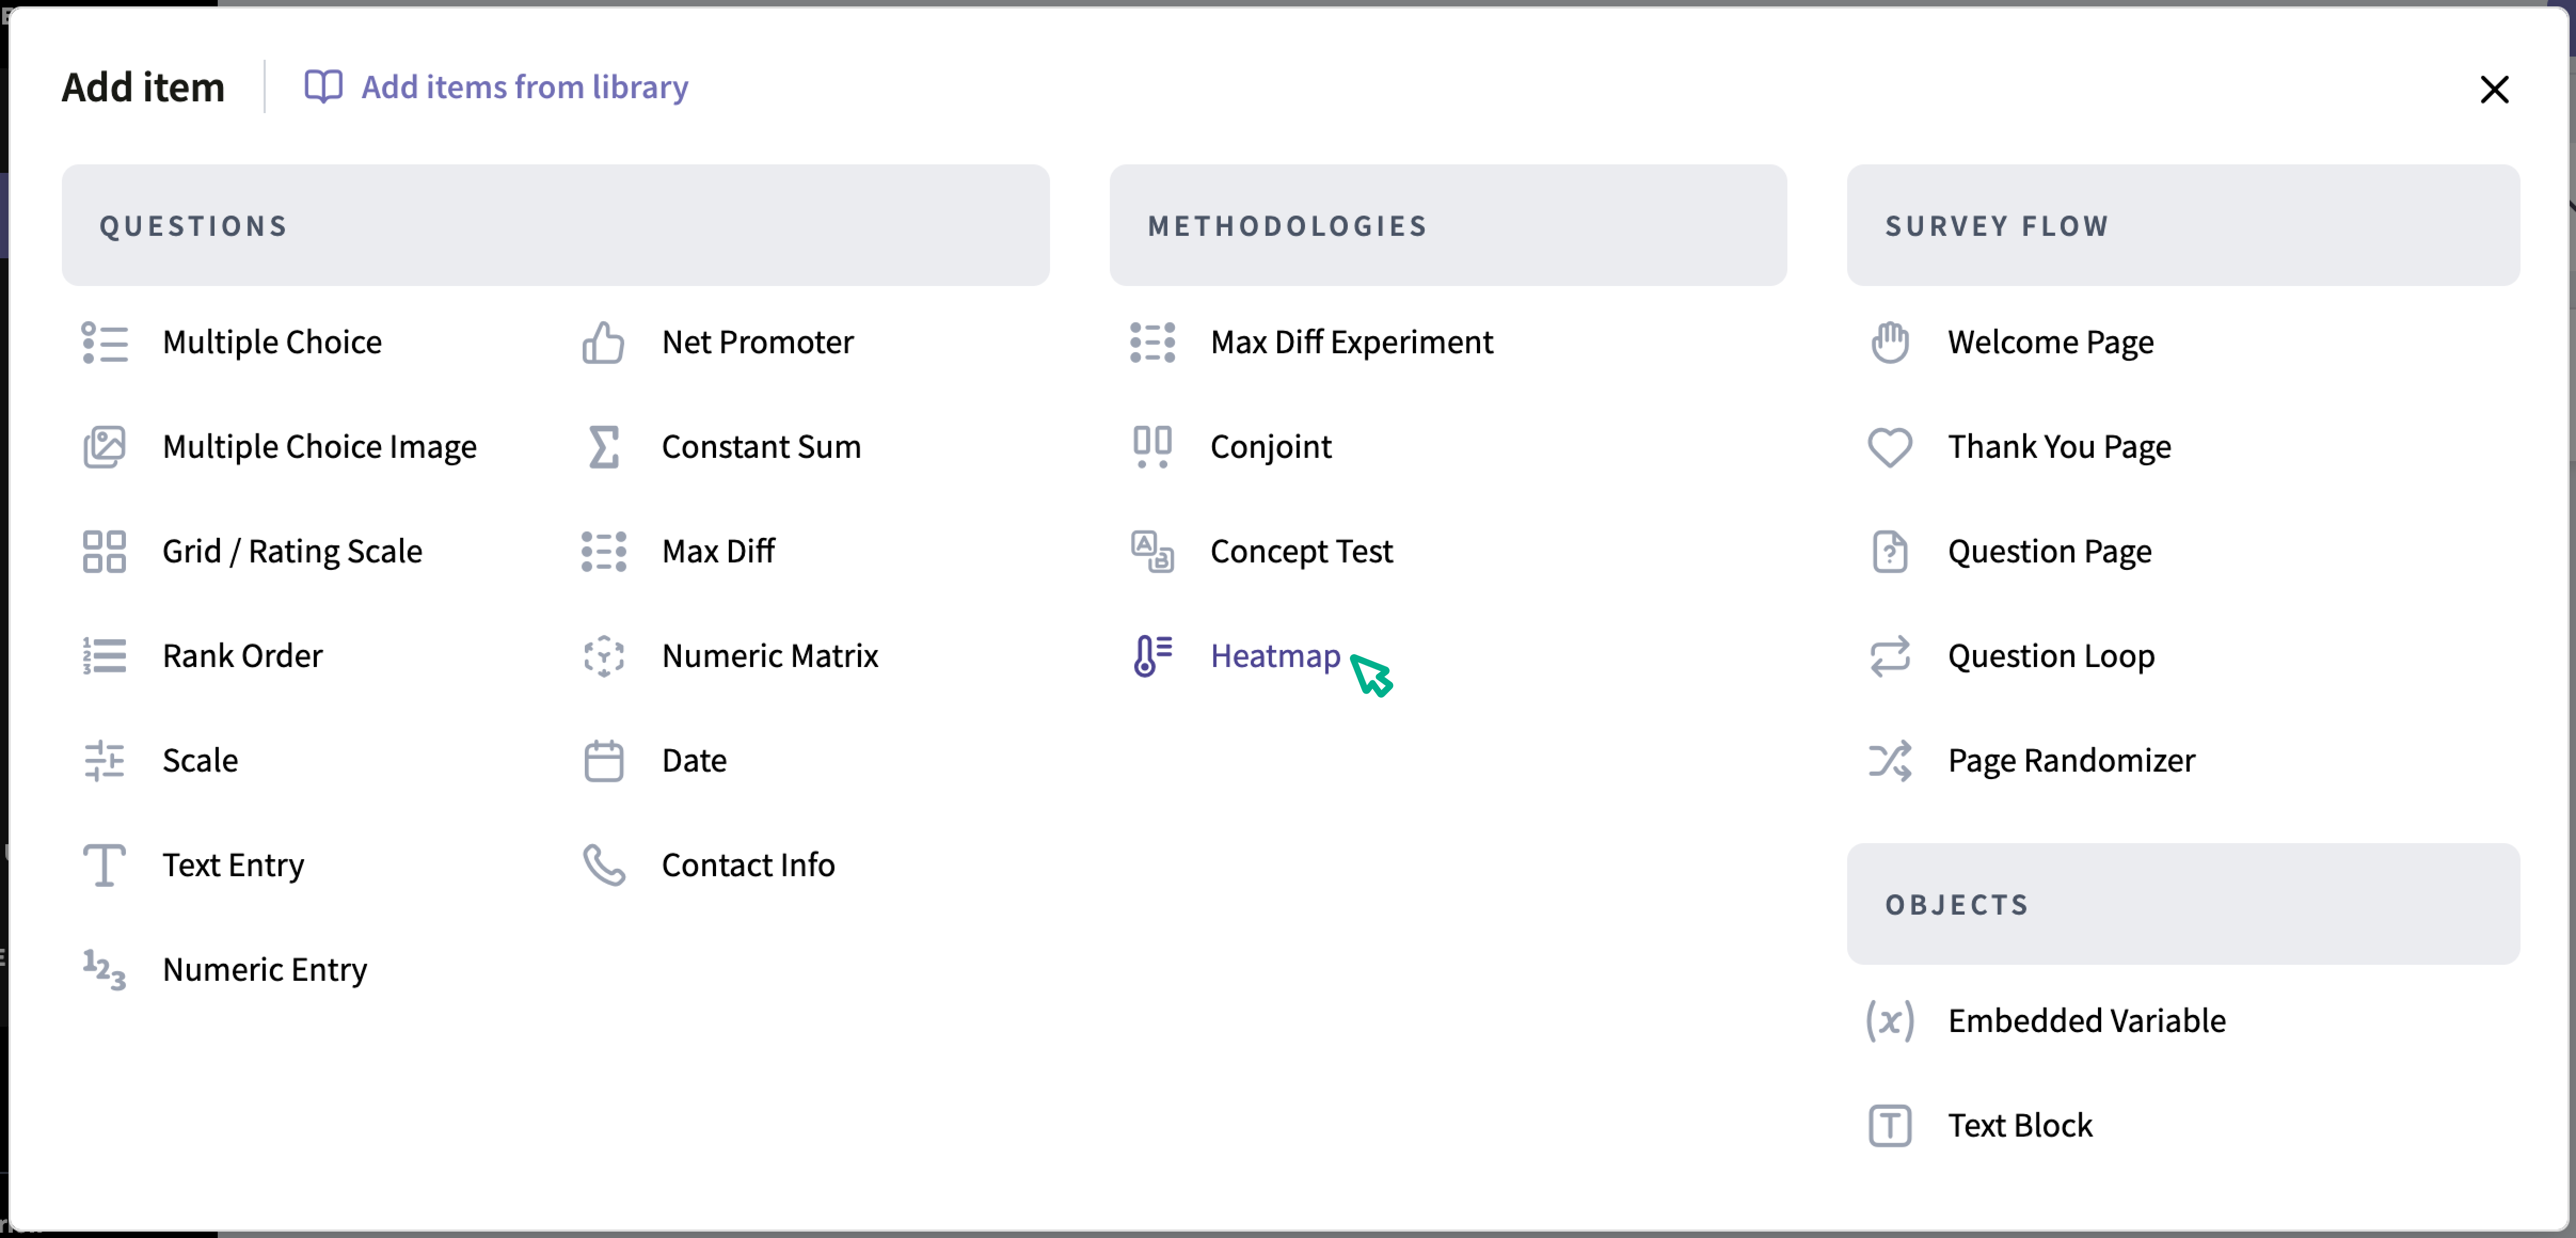
Task: Add a Conjoint methodology item
Action: [1270, 447]
